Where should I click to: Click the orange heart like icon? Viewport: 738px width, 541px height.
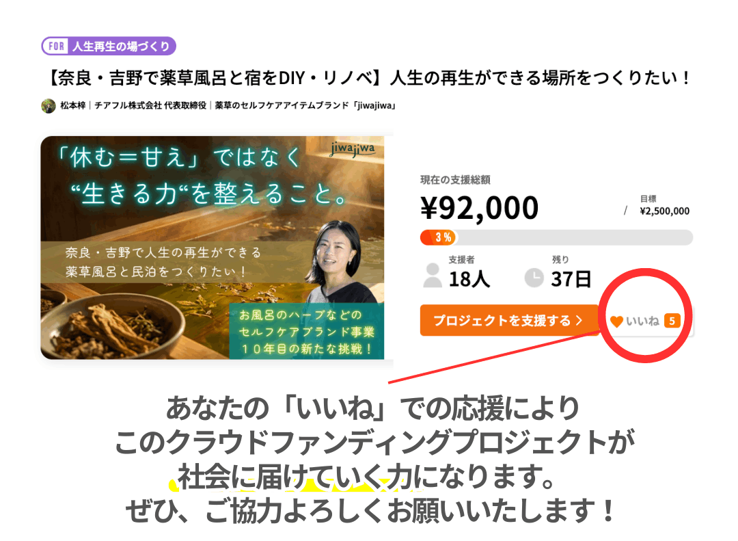coord(616,321)
